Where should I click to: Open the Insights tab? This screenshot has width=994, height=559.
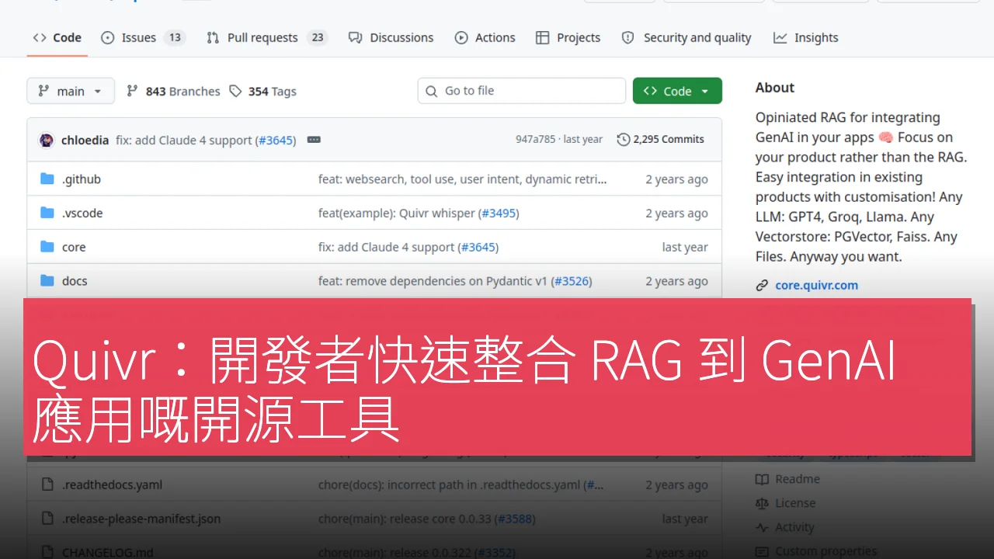coord(806,37)
